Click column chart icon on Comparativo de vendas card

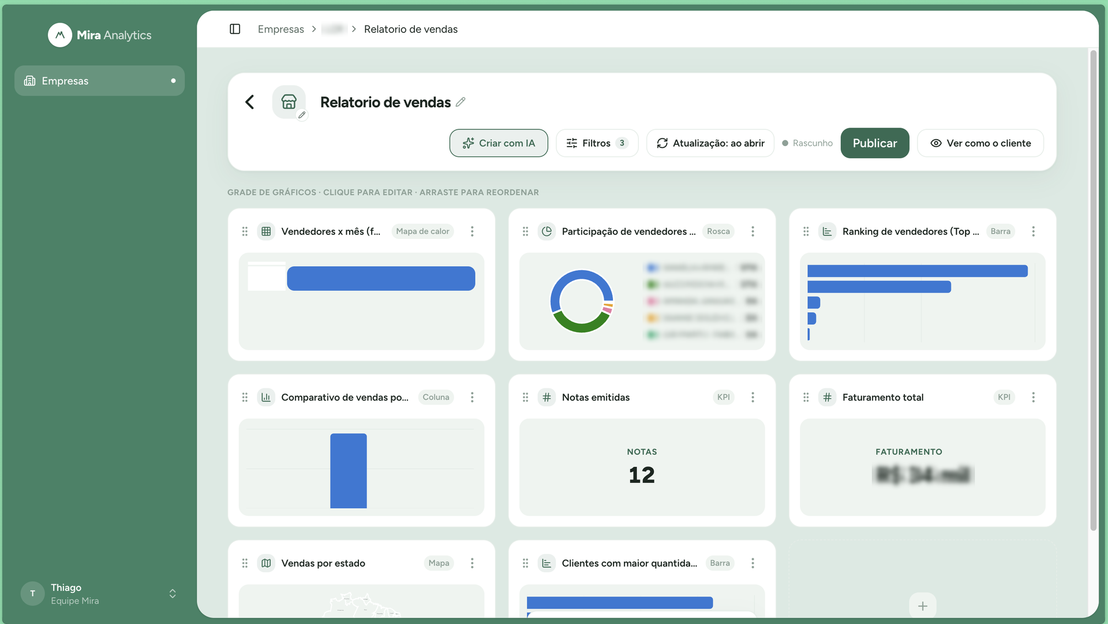tap(266, 397)
